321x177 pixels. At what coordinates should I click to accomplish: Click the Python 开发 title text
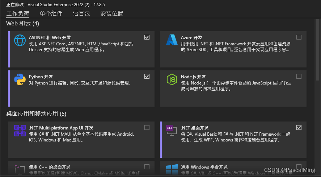coord(41,77)
